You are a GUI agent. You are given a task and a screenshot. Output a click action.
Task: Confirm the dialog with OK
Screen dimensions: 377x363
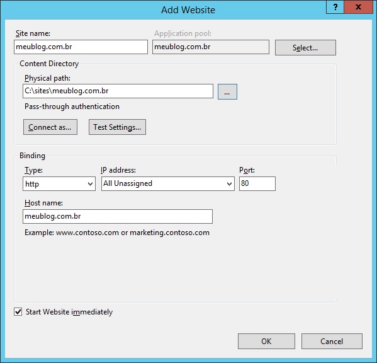click(266, 341)
